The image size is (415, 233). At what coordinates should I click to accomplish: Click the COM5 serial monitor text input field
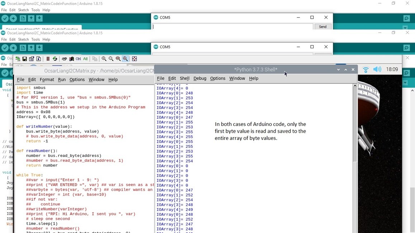[232, 27]
